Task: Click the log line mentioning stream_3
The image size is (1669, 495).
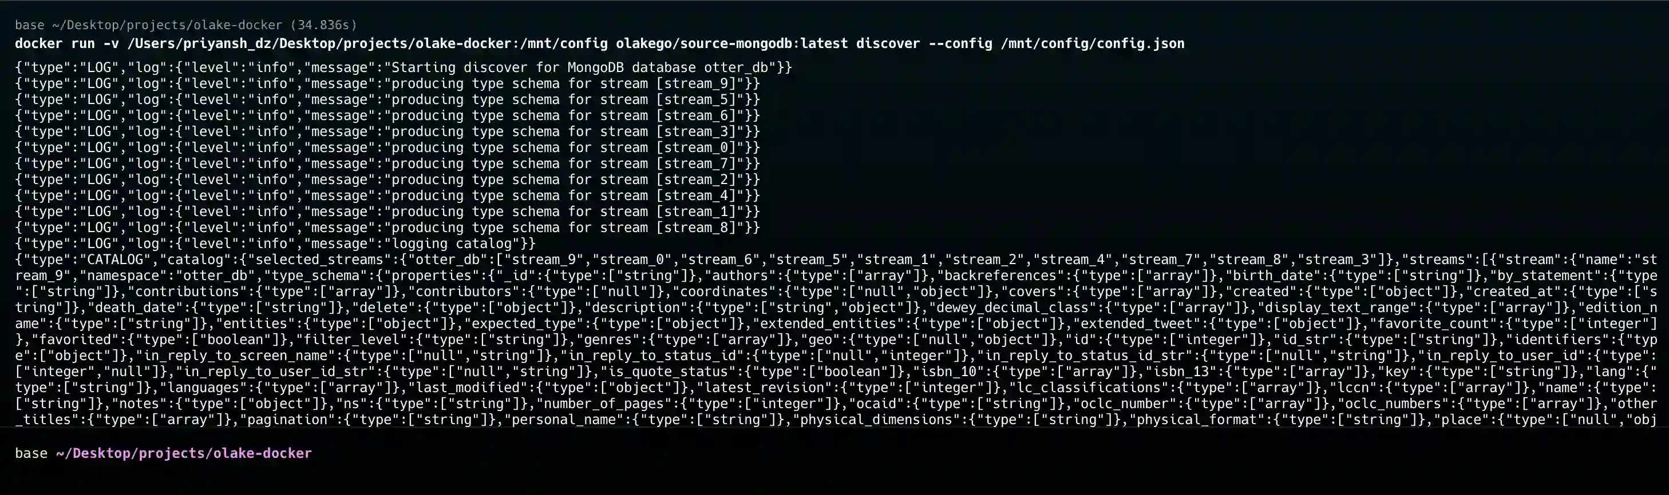Action: [387, 131]
